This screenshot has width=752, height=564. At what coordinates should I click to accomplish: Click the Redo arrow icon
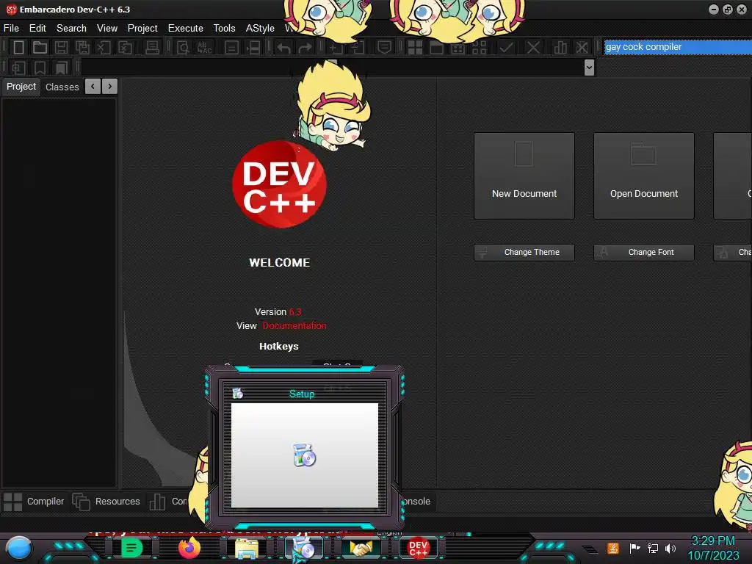click(305, 48)
